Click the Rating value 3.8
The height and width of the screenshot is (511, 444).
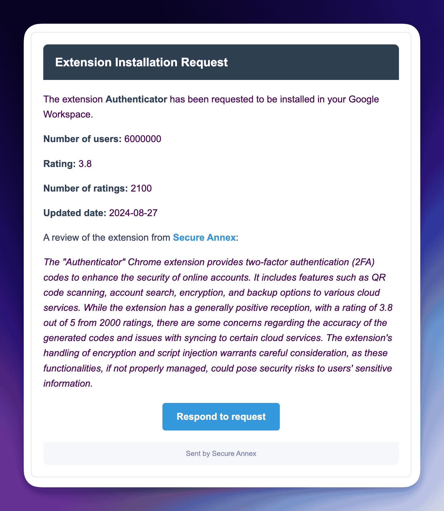85,163
